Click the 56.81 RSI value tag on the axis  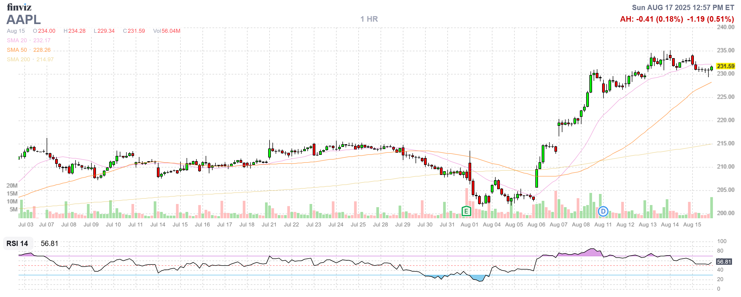tap(724, 261)
